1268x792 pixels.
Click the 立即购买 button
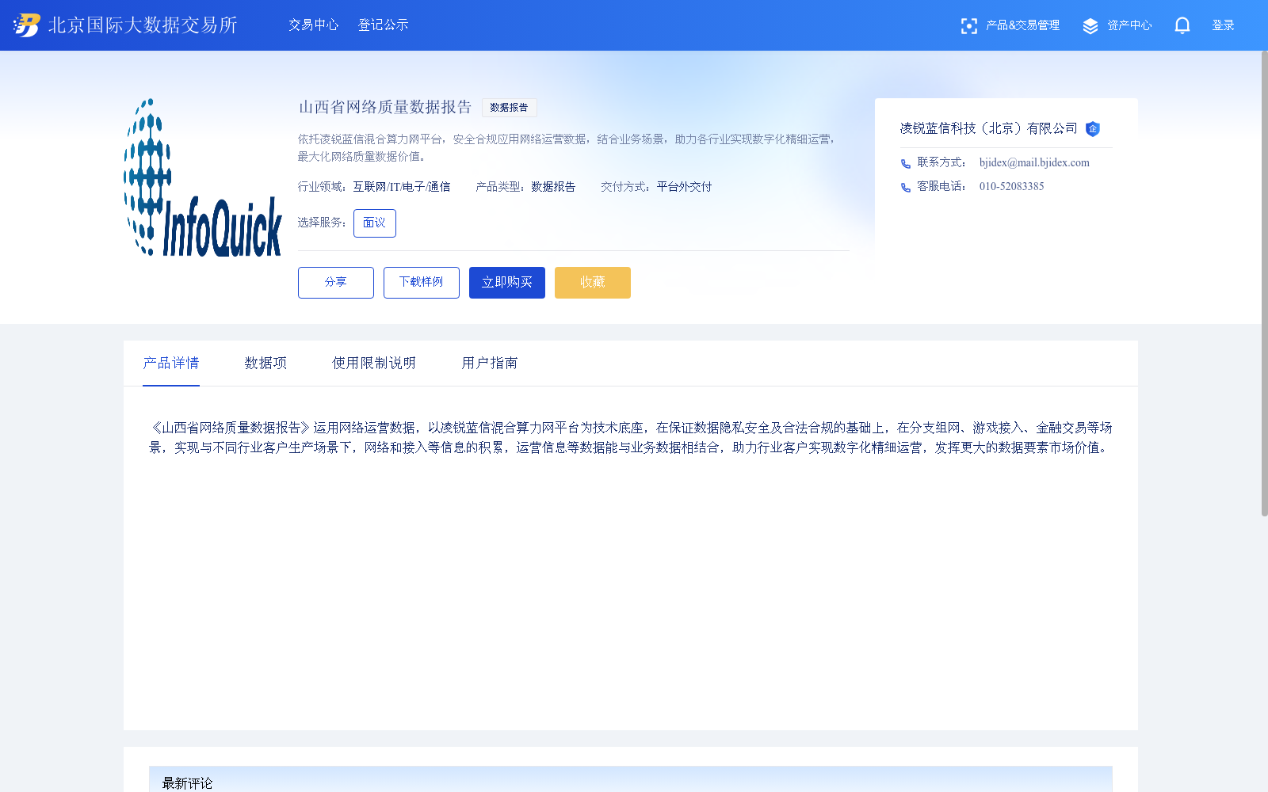click(x=507, y=283)
